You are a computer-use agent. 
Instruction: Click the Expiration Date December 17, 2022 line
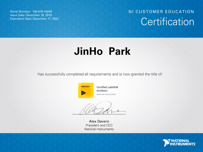[35, 19]
